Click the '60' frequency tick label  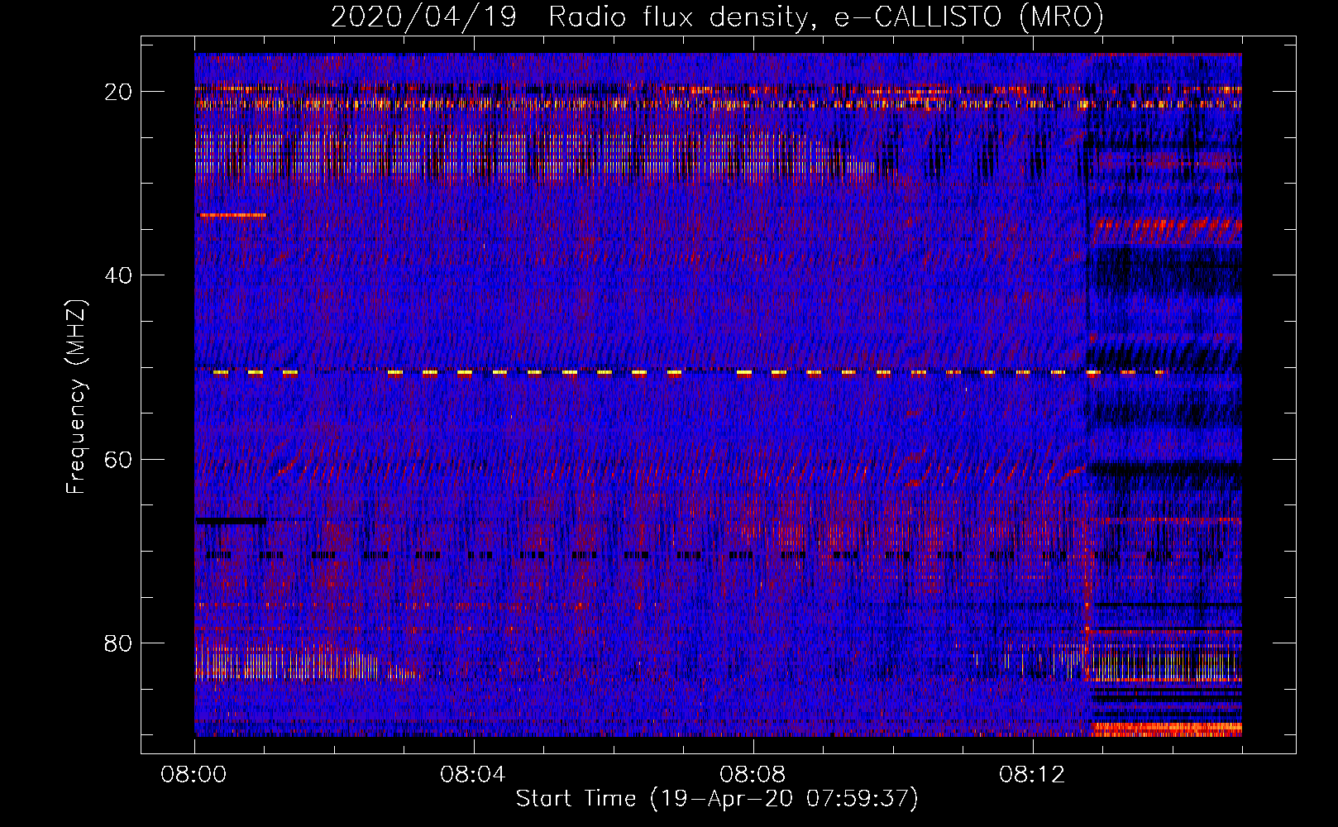pos(118,460)
